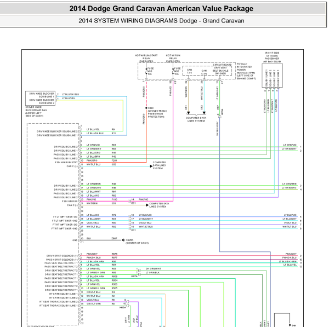The image size is (329, 327).
Task: Pick the 'FT RT IMPT SNSR SIG' label
Action: click(65, 225)
